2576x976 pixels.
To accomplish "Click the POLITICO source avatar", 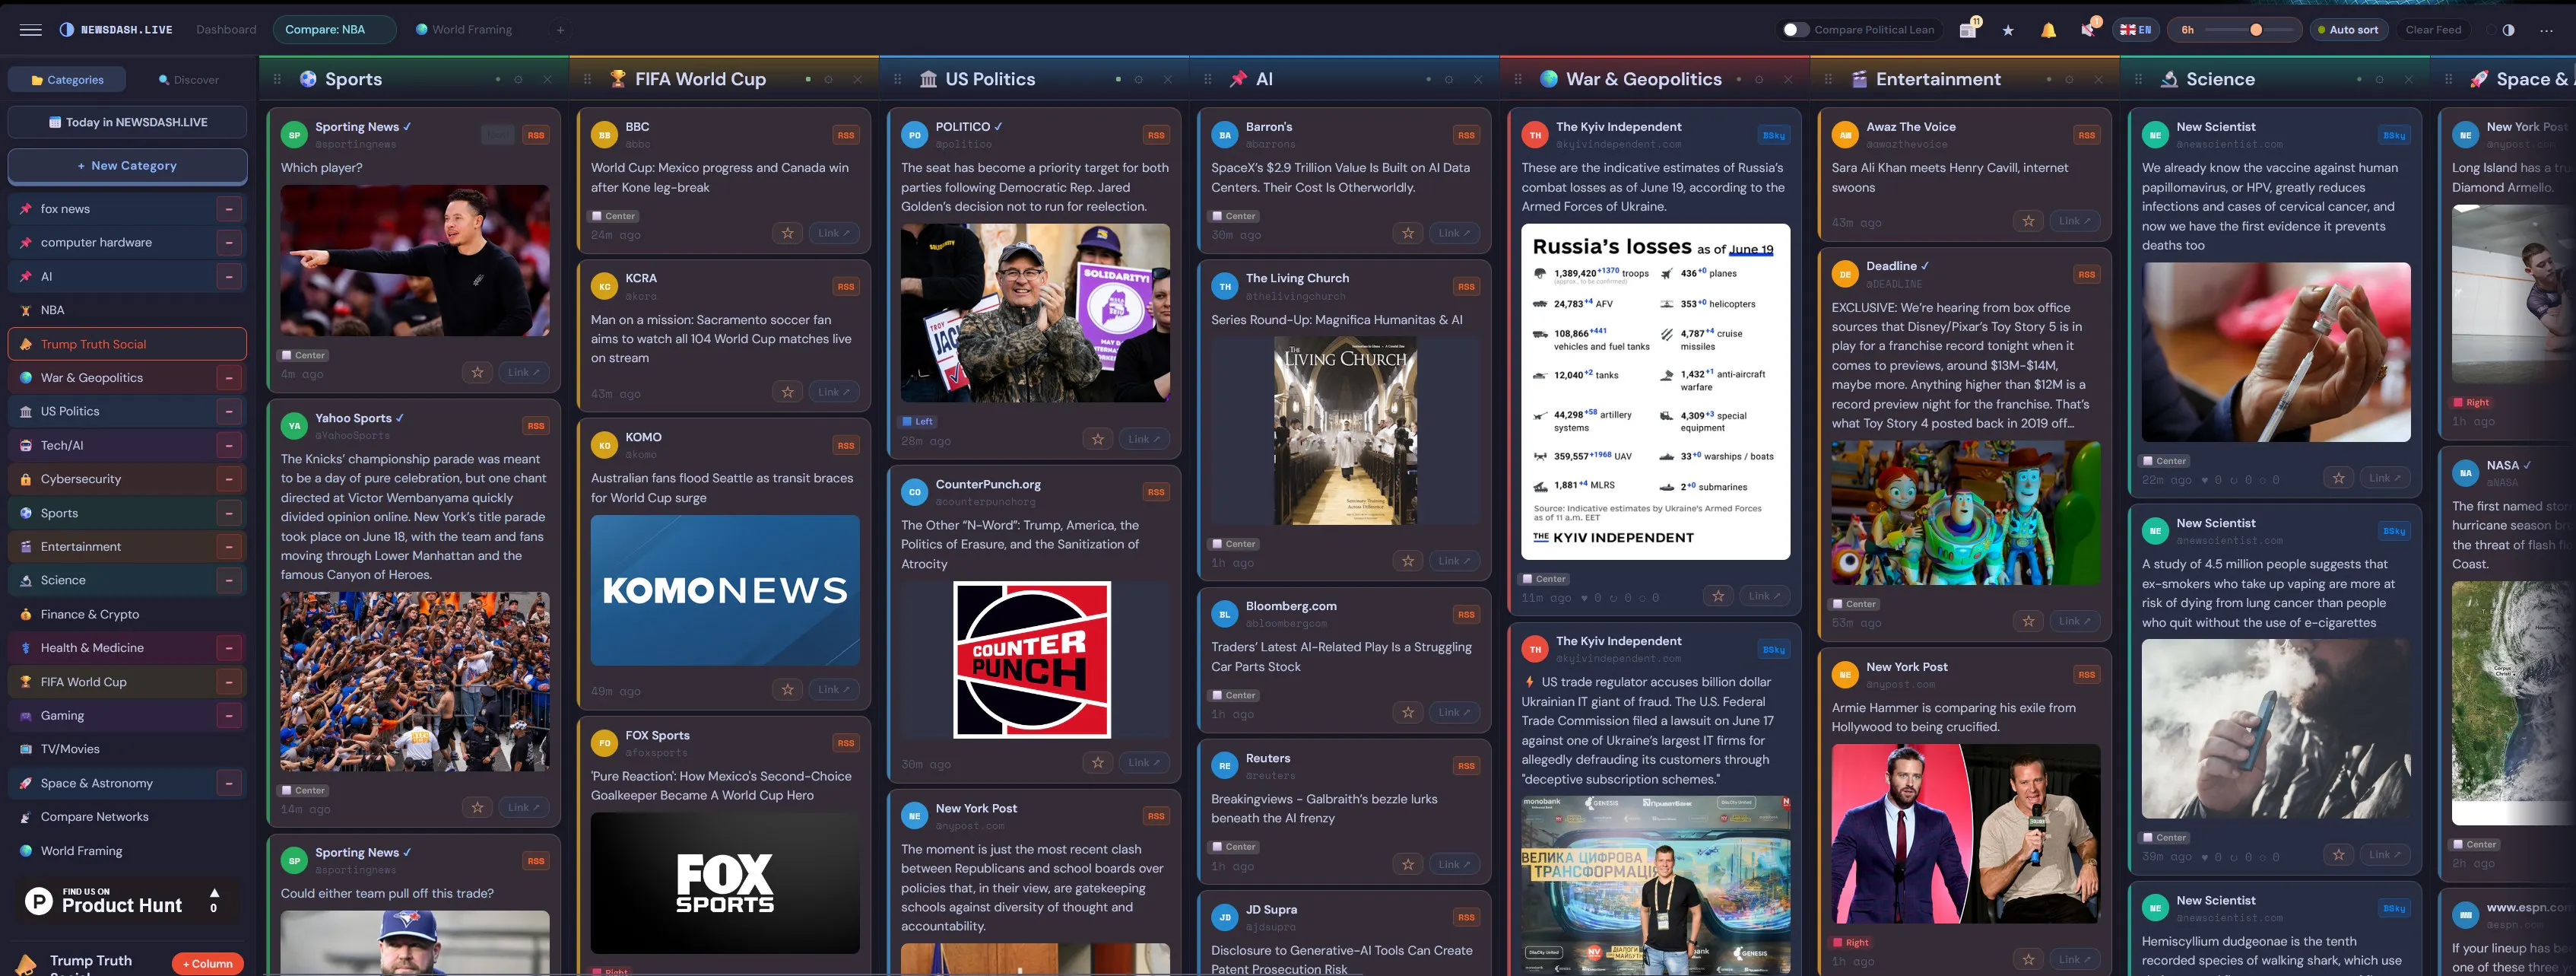I will tap(914, 135).
